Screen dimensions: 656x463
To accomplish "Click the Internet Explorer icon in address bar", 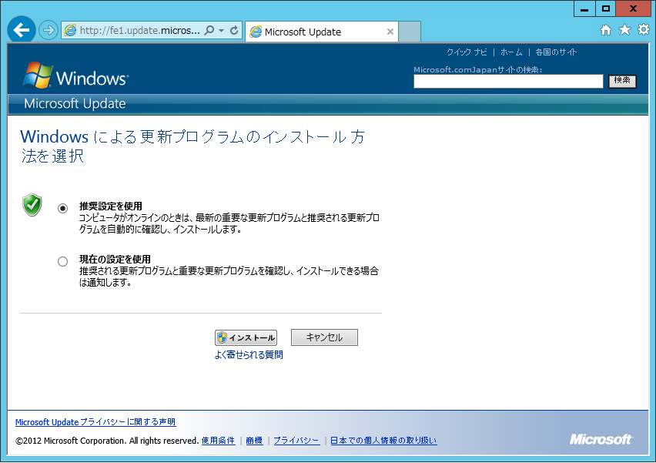I will click(x=70, y=30).
